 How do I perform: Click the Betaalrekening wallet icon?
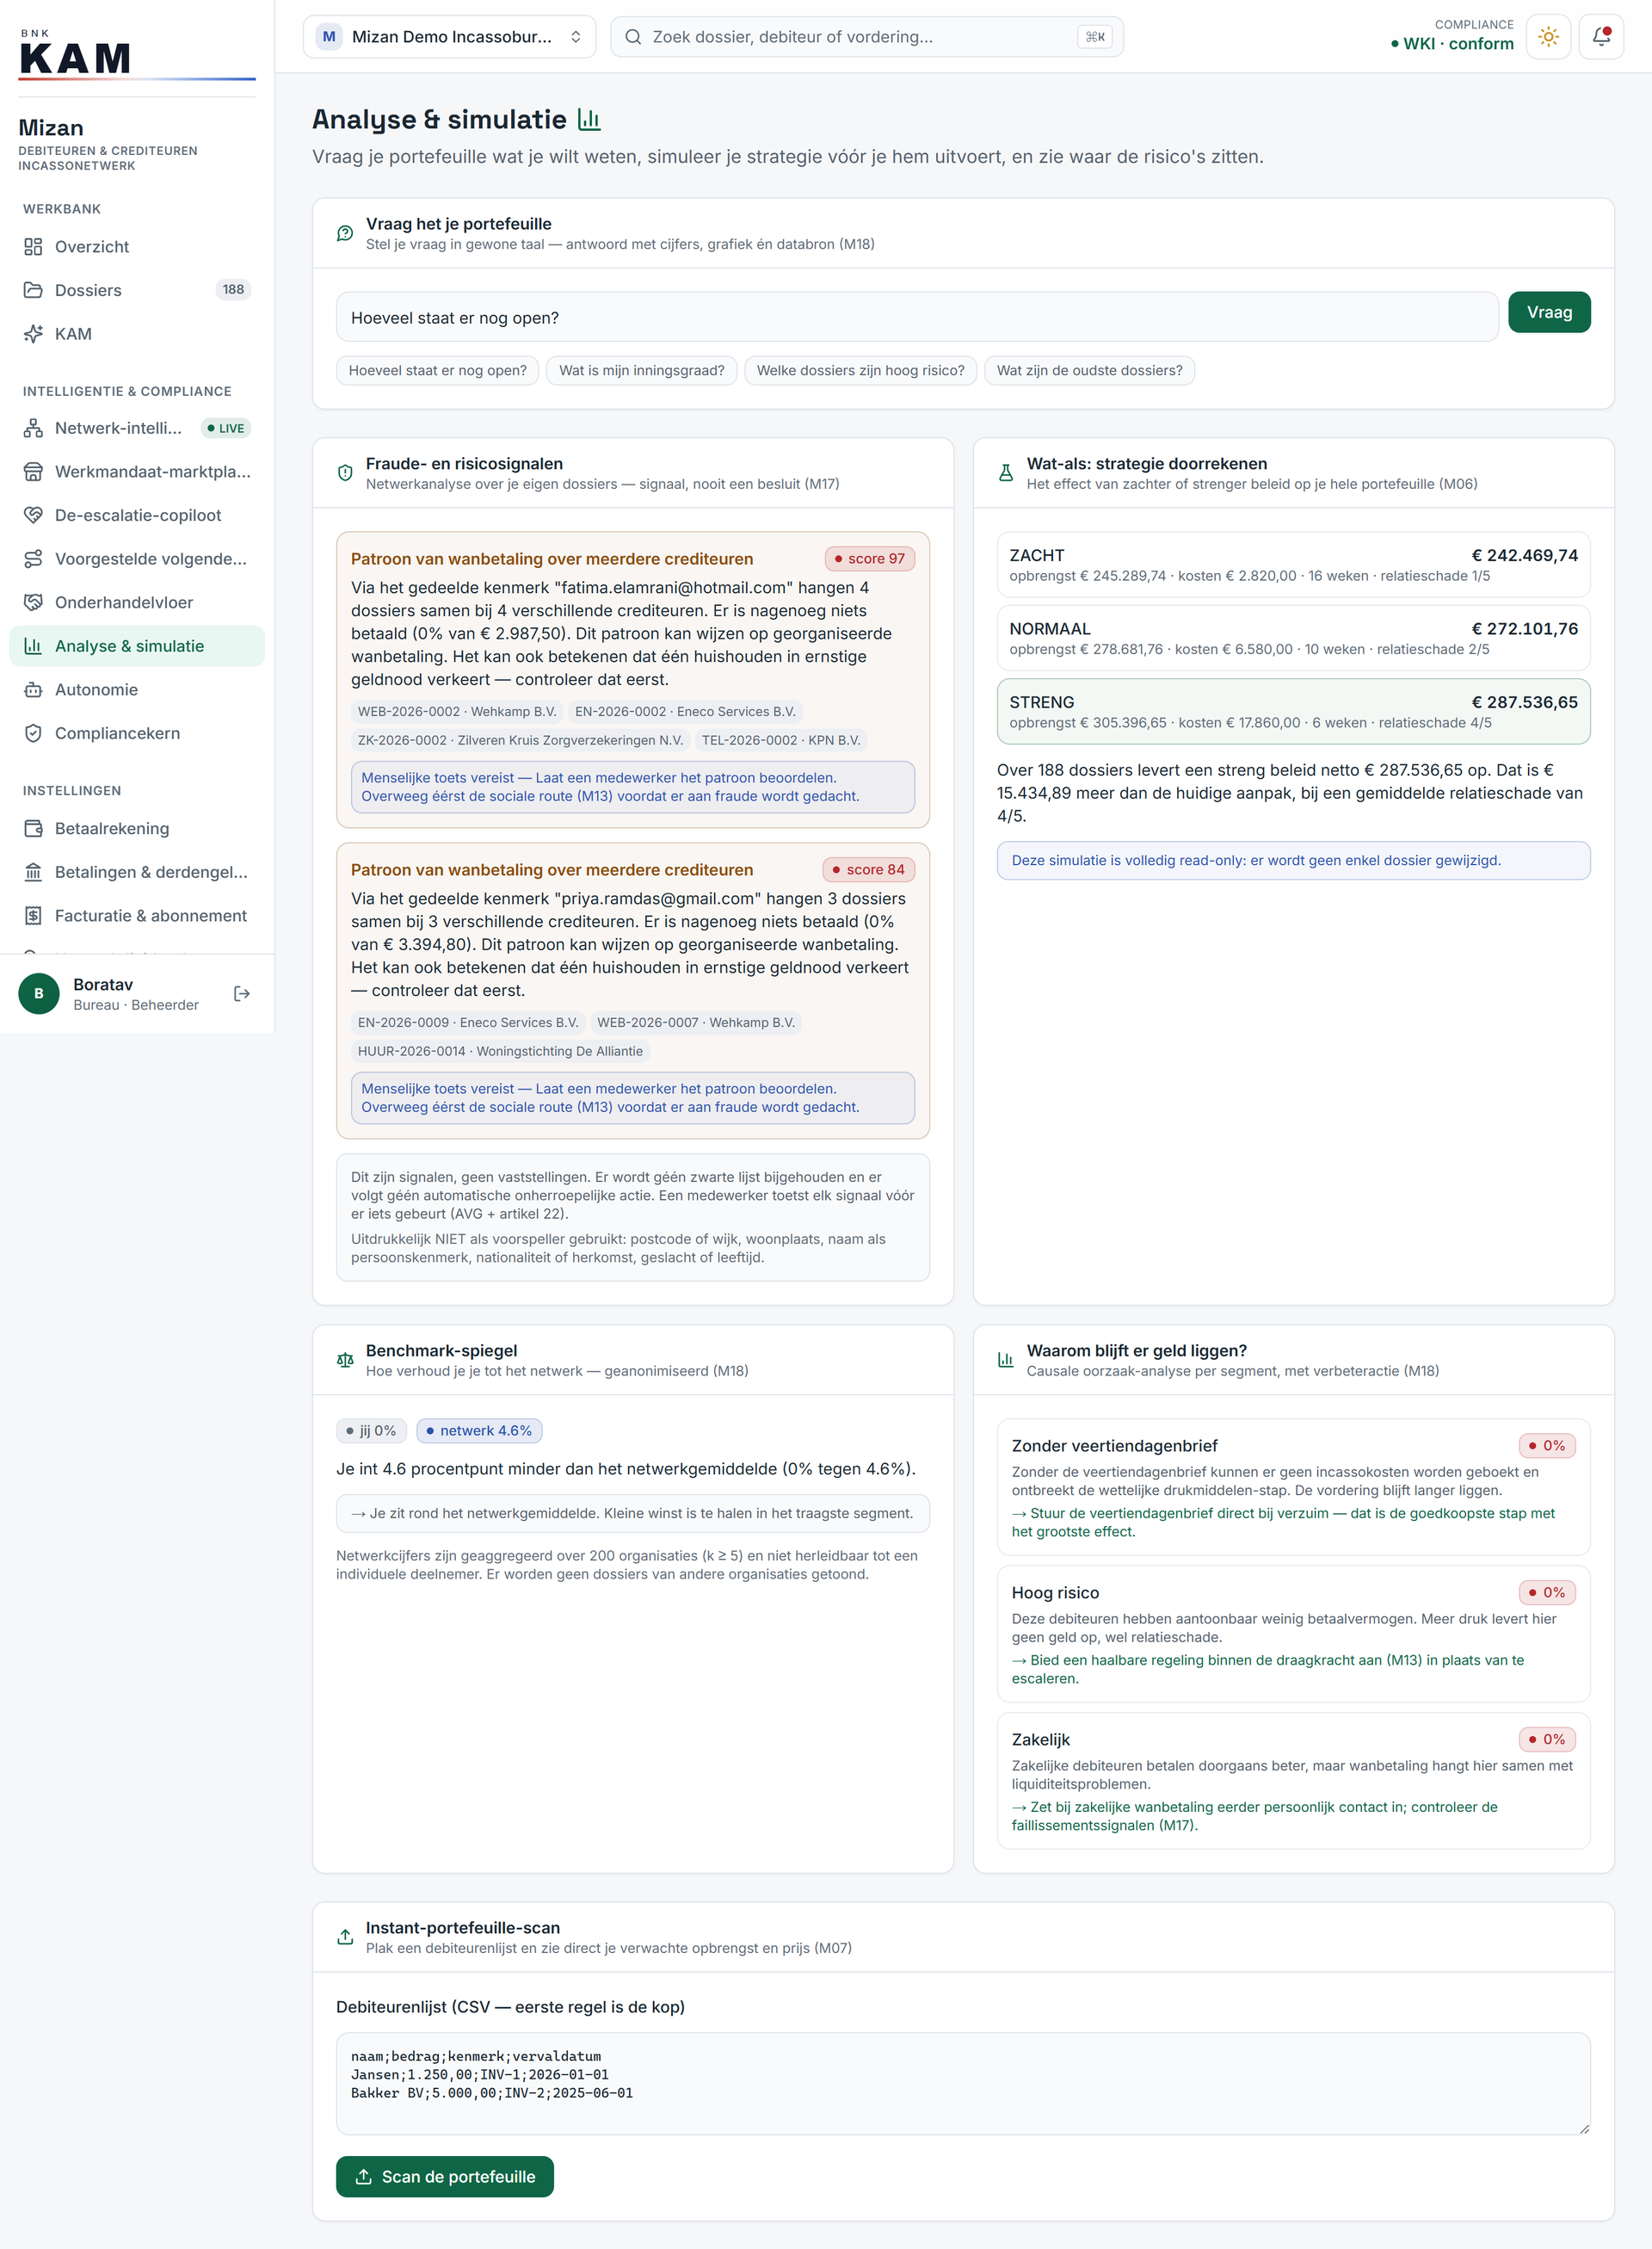pyautogui.click(x=33, y=828)
